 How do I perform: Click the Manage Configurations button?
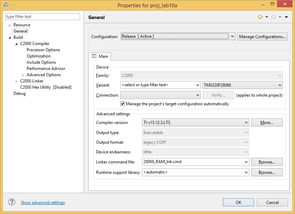click(262, 36)
